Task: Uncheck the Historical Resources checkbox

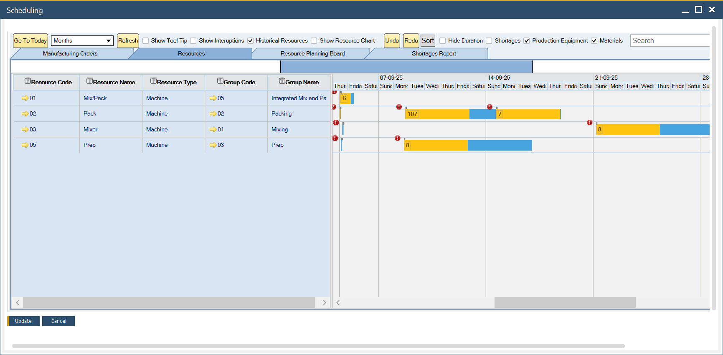Action: click(251, 41)
